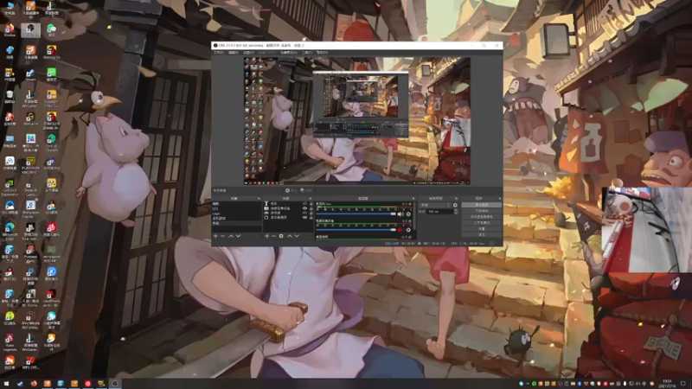Move the selected source down in Sources panel
Image resolution: width=692 pixels, height=389 pixels.
(297, 236)
